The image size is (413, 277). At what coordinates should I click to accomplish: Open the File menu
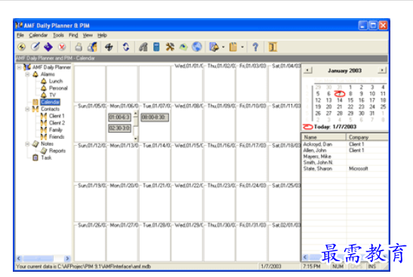(20, 35)
